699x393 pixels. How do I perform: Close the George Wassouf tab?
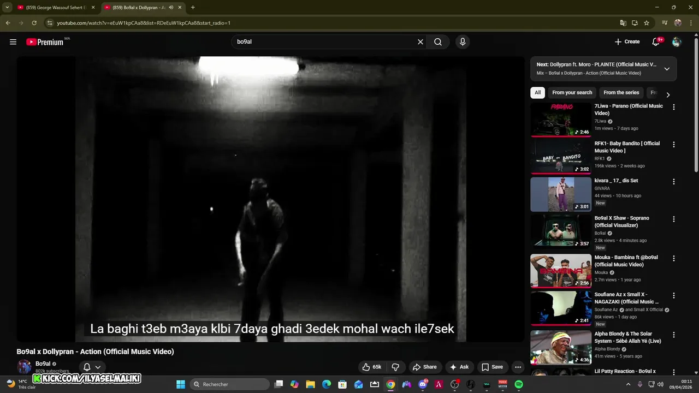[x=93, y=8]
